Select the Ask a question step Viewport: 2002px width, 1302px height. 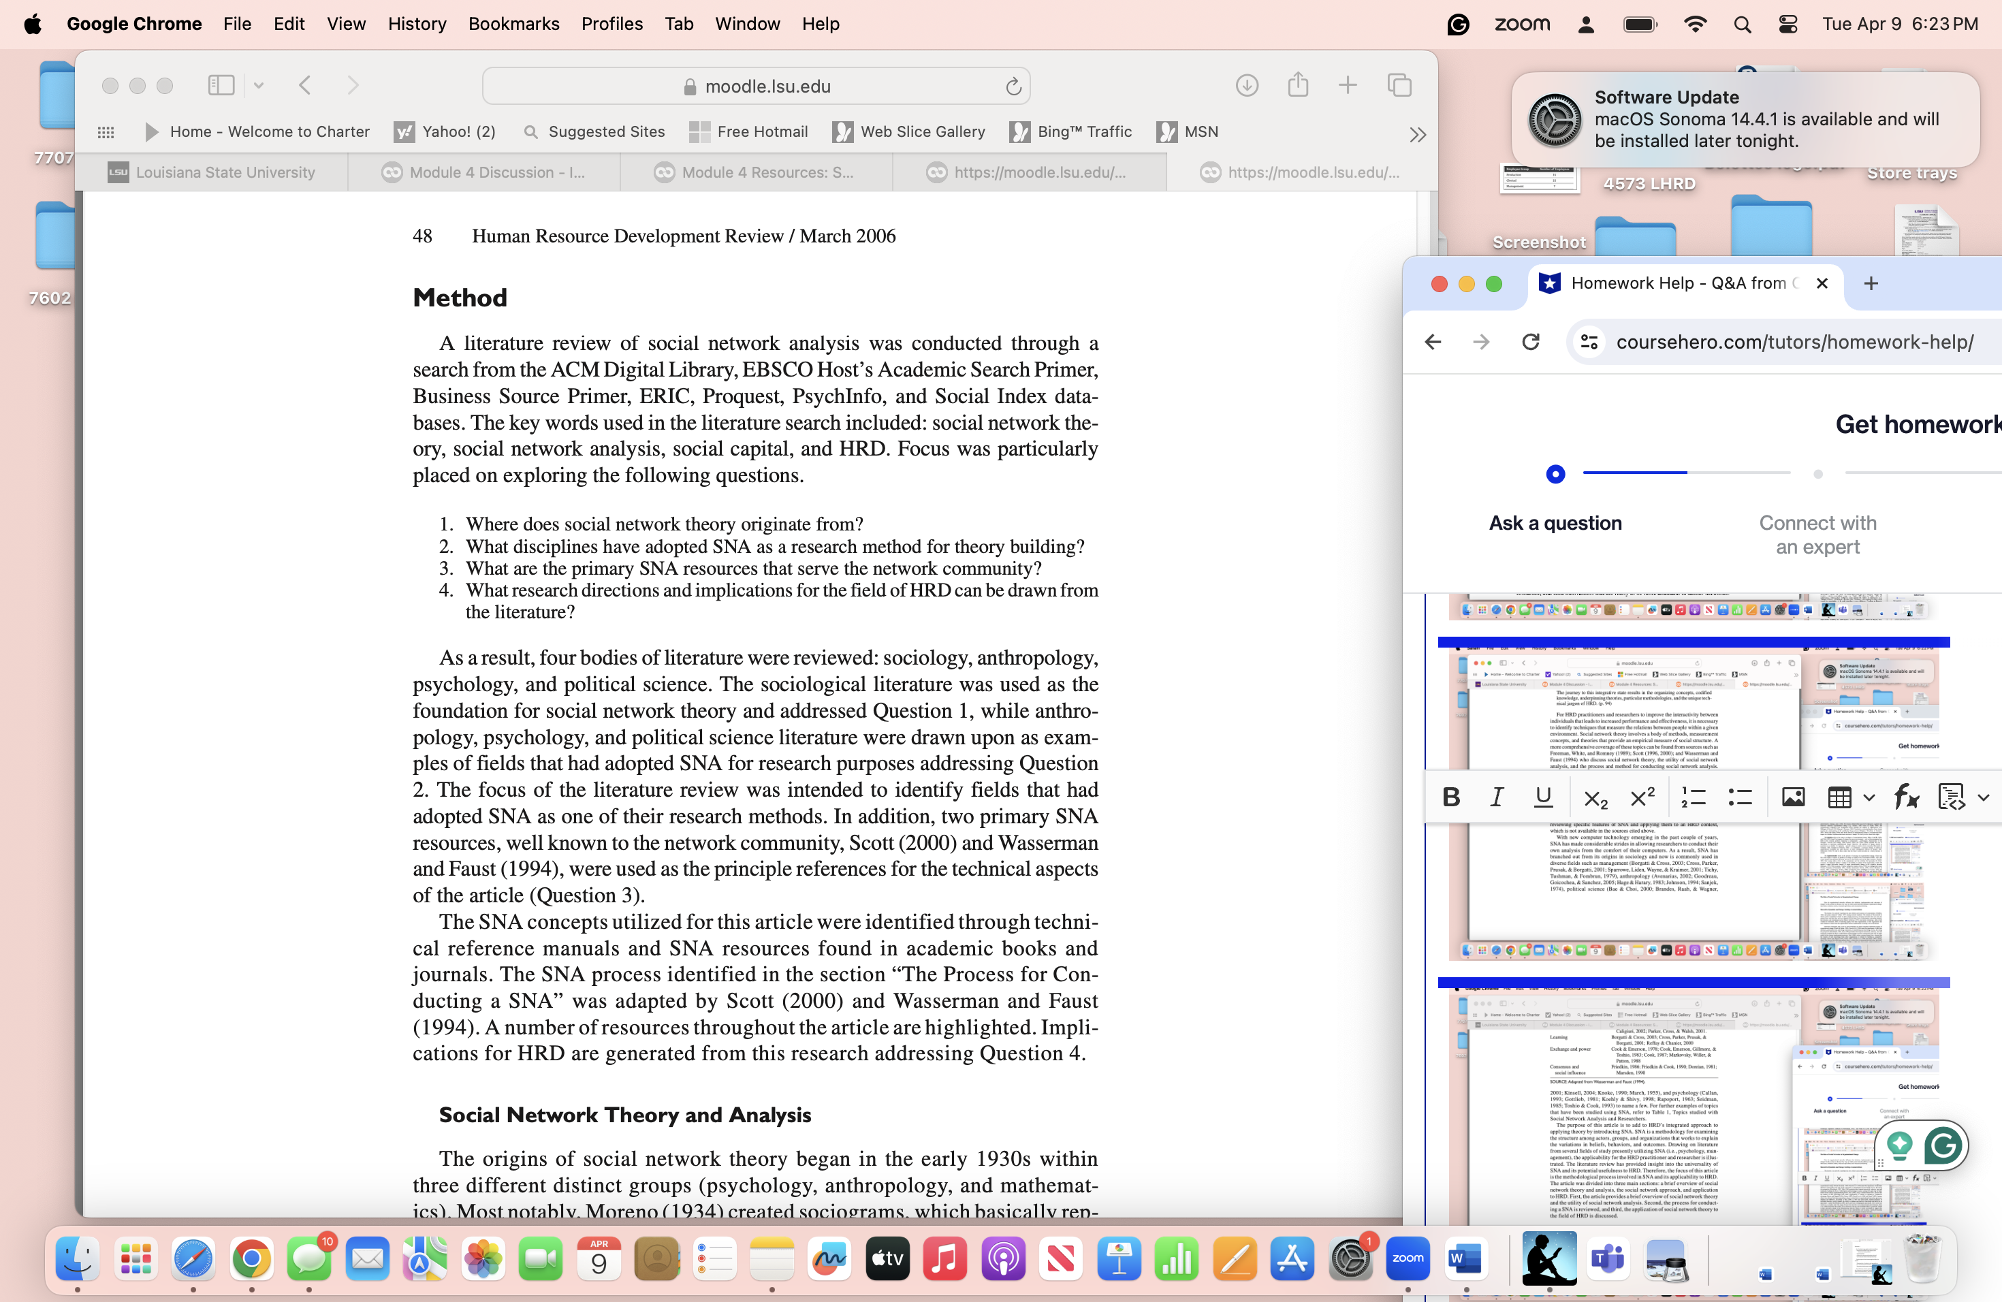(1555, 522)
